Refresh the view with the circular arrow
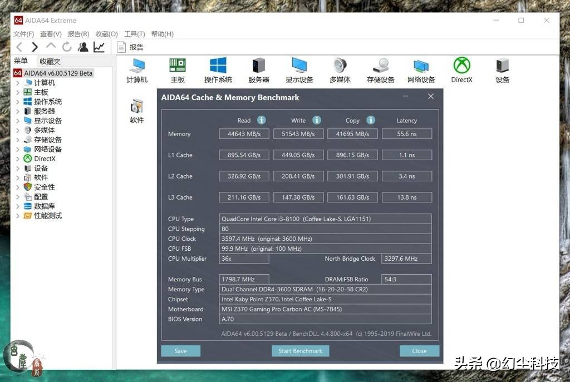The image size is (570, 382). 67,47
